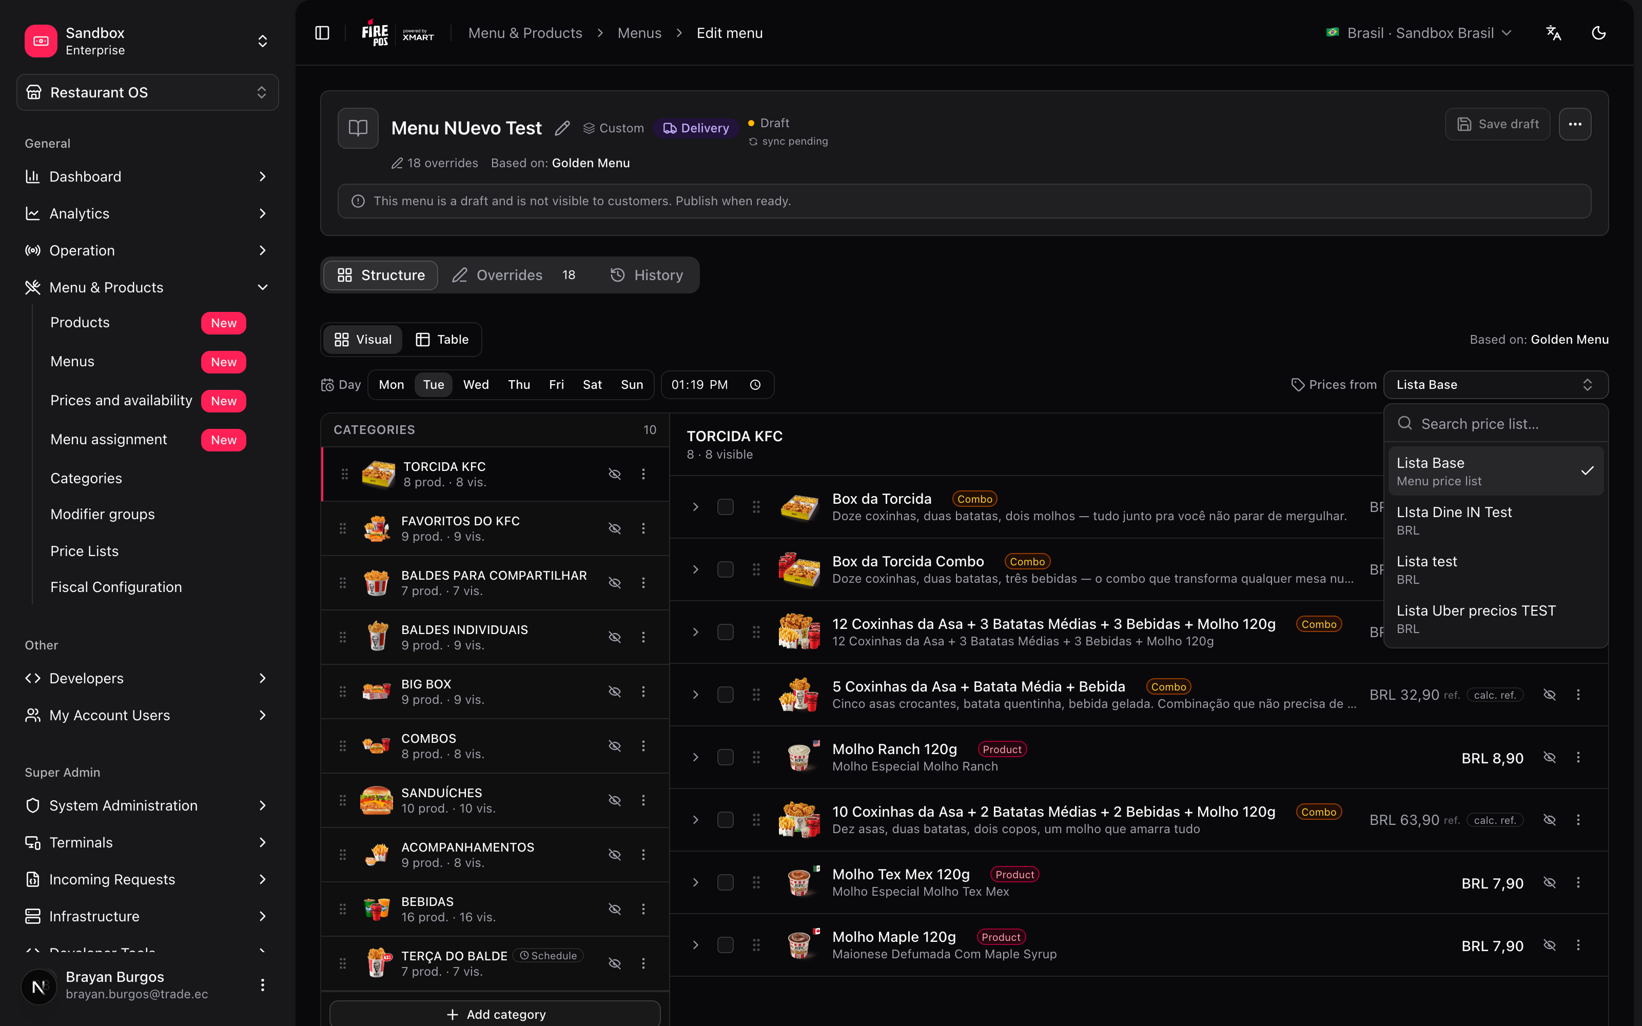Viewport: 1642px width, 1026px height.
Task: Open options for TERÇA DO BALDE category
Action: pyautogui.click(x=643, y=963)
